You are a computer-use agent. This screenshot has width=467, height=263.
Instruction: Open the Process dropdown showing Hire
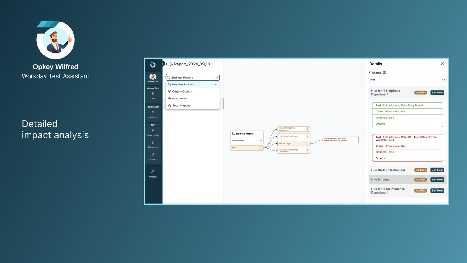coord(407,79)
